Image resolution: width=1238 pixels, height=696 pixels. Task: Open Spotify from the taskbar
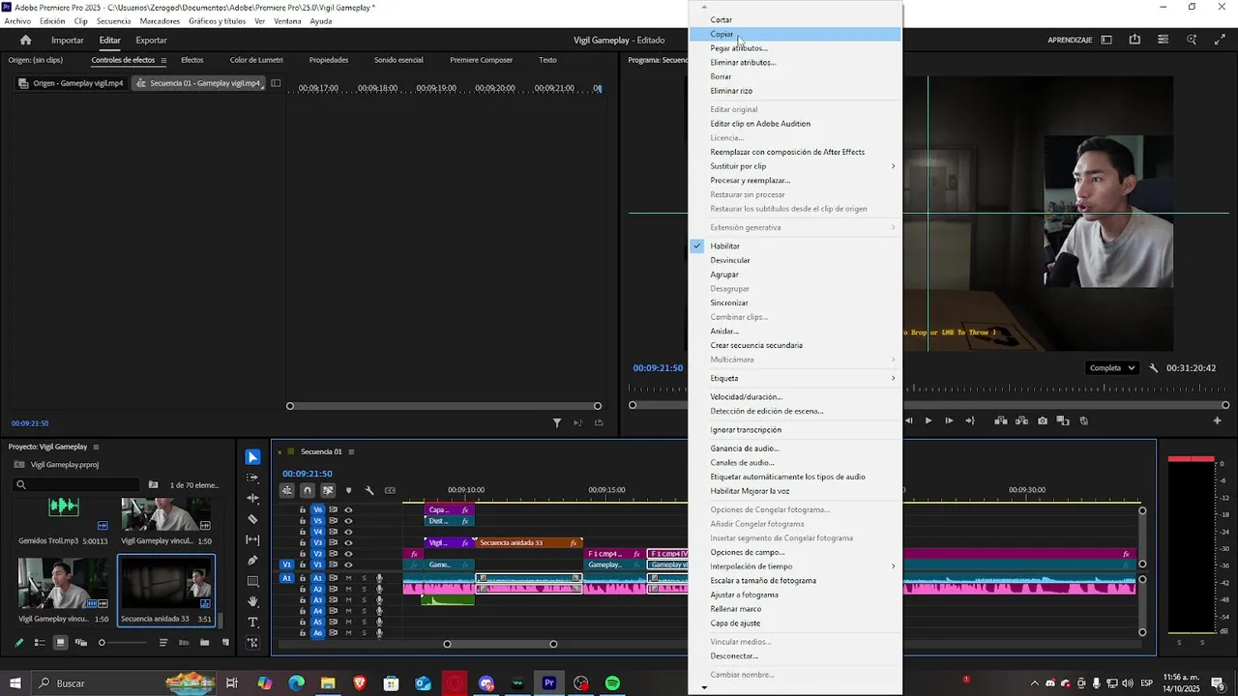click(x=612, y=683)
